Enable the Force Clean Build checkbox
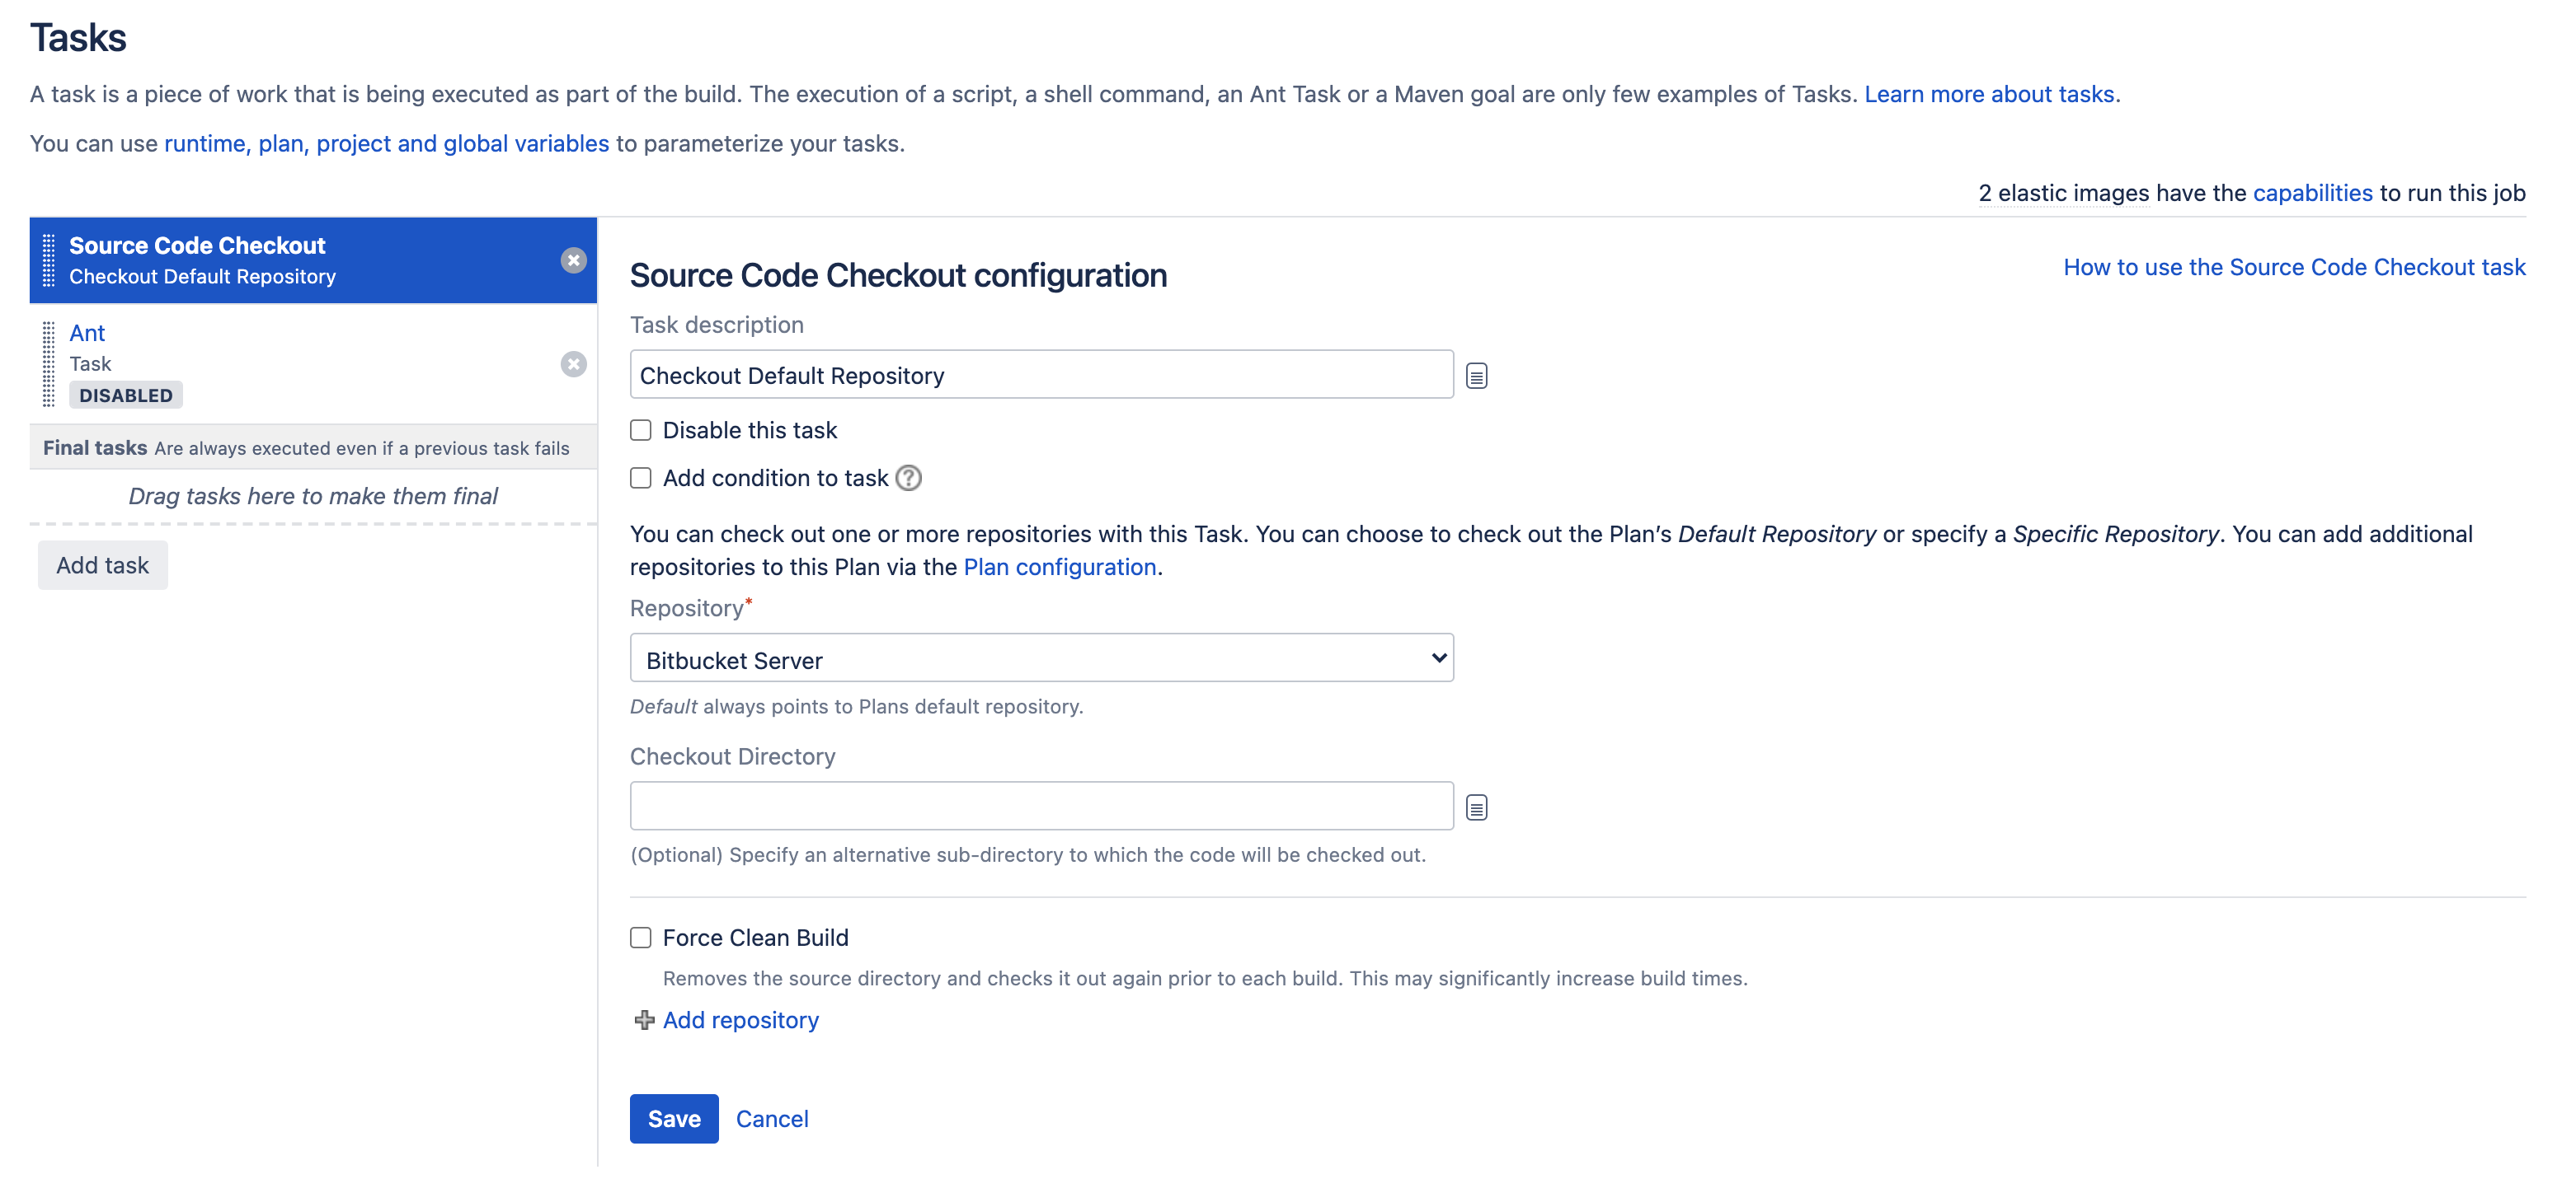This screenshot has width=2576, height=1193. coord(642,937)
